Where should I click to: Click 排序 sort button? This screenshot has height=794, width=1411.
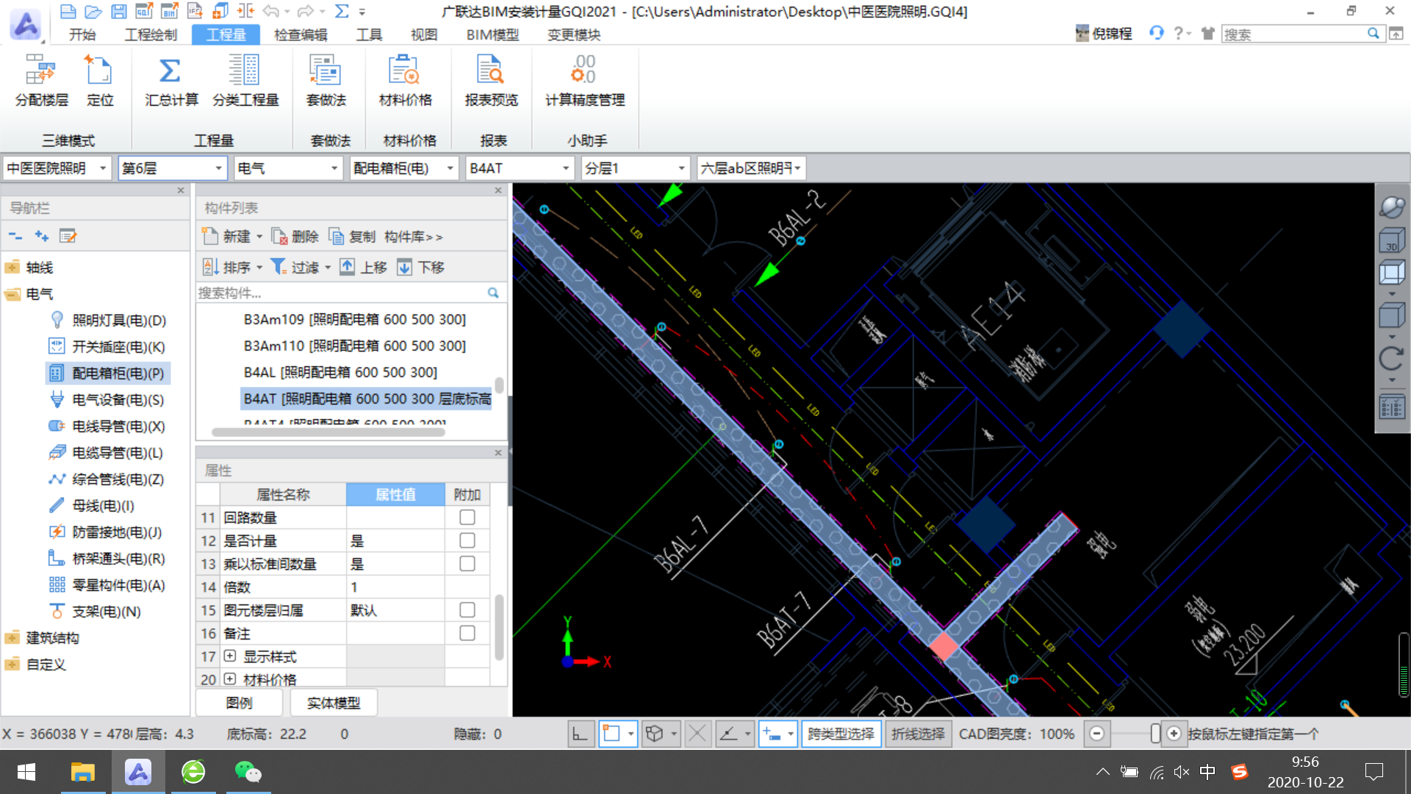coord(232,267)
